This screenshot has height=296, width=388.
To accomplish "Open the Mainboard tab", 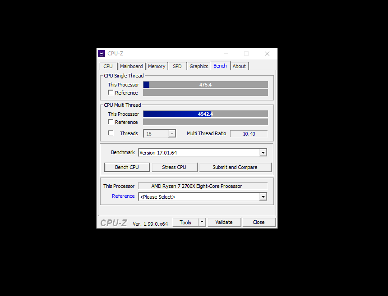I will 131,66.
